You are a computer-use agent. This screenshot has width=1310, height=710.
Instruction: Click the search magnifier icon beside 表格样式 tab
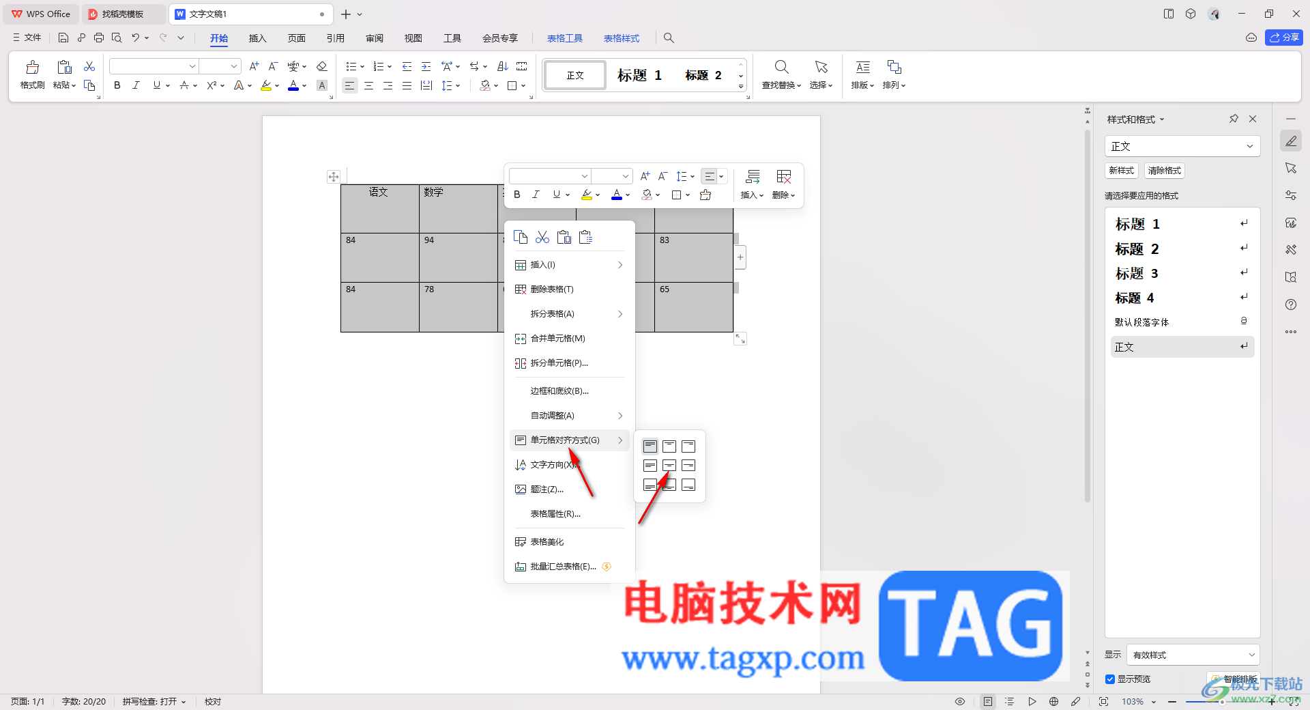(x=669, y=38)
